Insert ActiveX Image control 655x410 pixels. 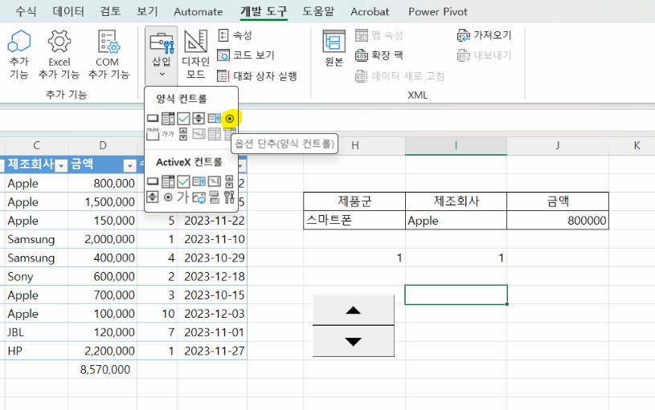click(199, 197)
